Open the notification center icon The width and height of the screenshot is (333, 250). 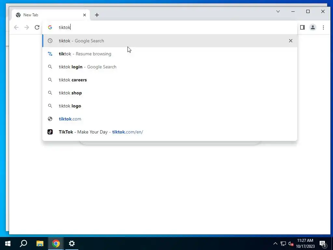[x=323, y=243]
